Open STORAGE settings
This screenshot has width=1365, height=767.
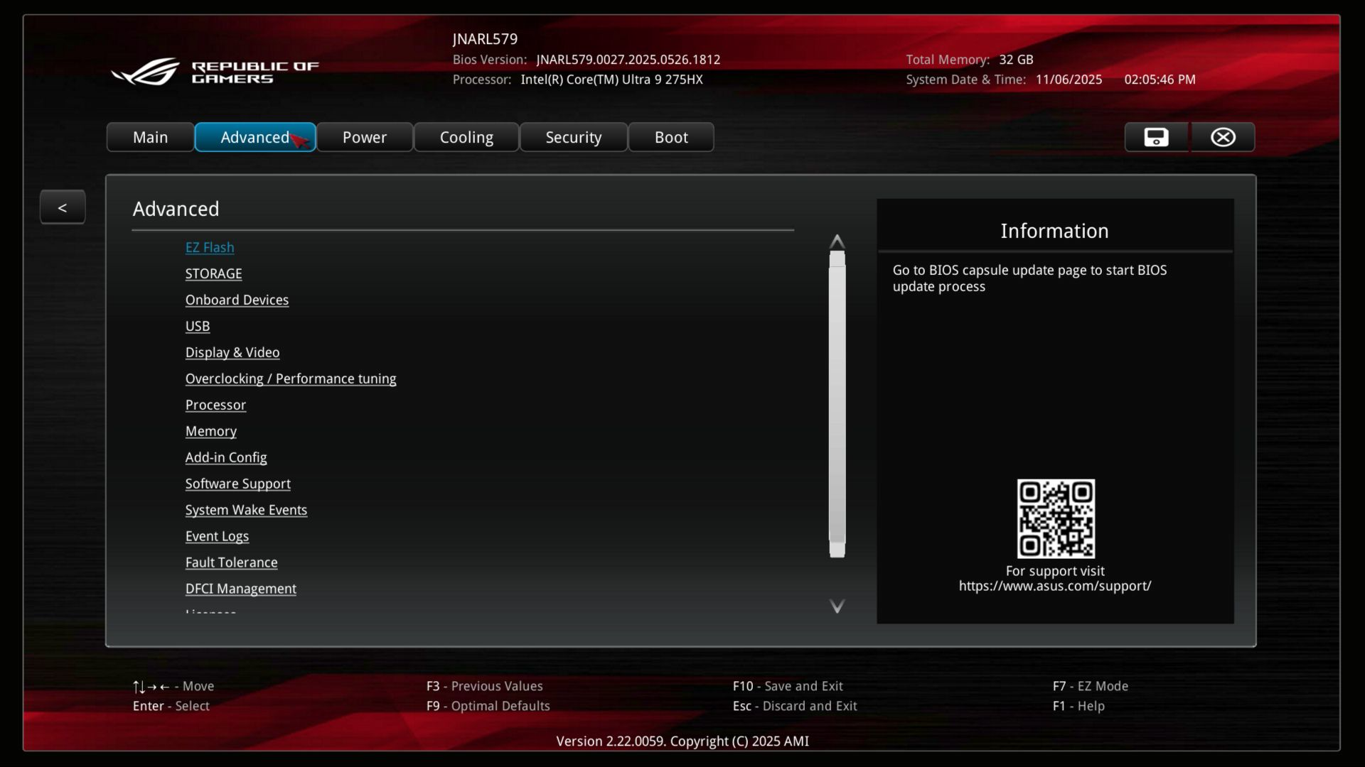click(213, 273)
